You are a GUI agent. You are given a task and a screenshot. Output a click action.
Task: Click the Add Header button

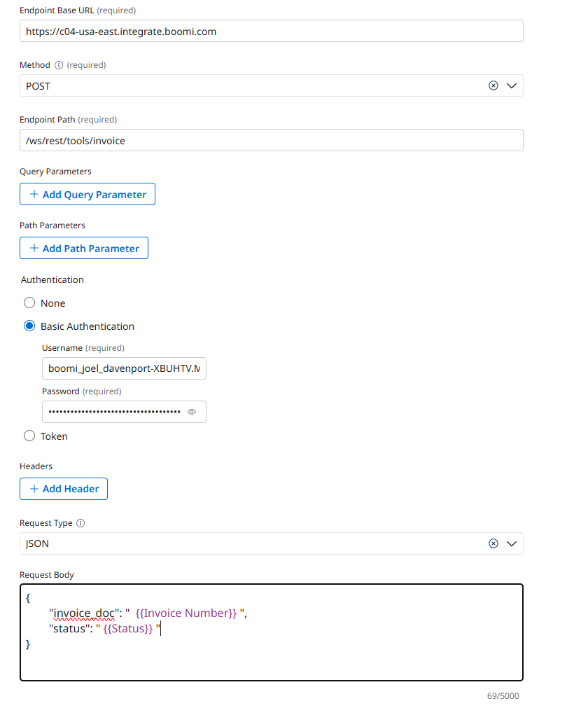point(63,488)
